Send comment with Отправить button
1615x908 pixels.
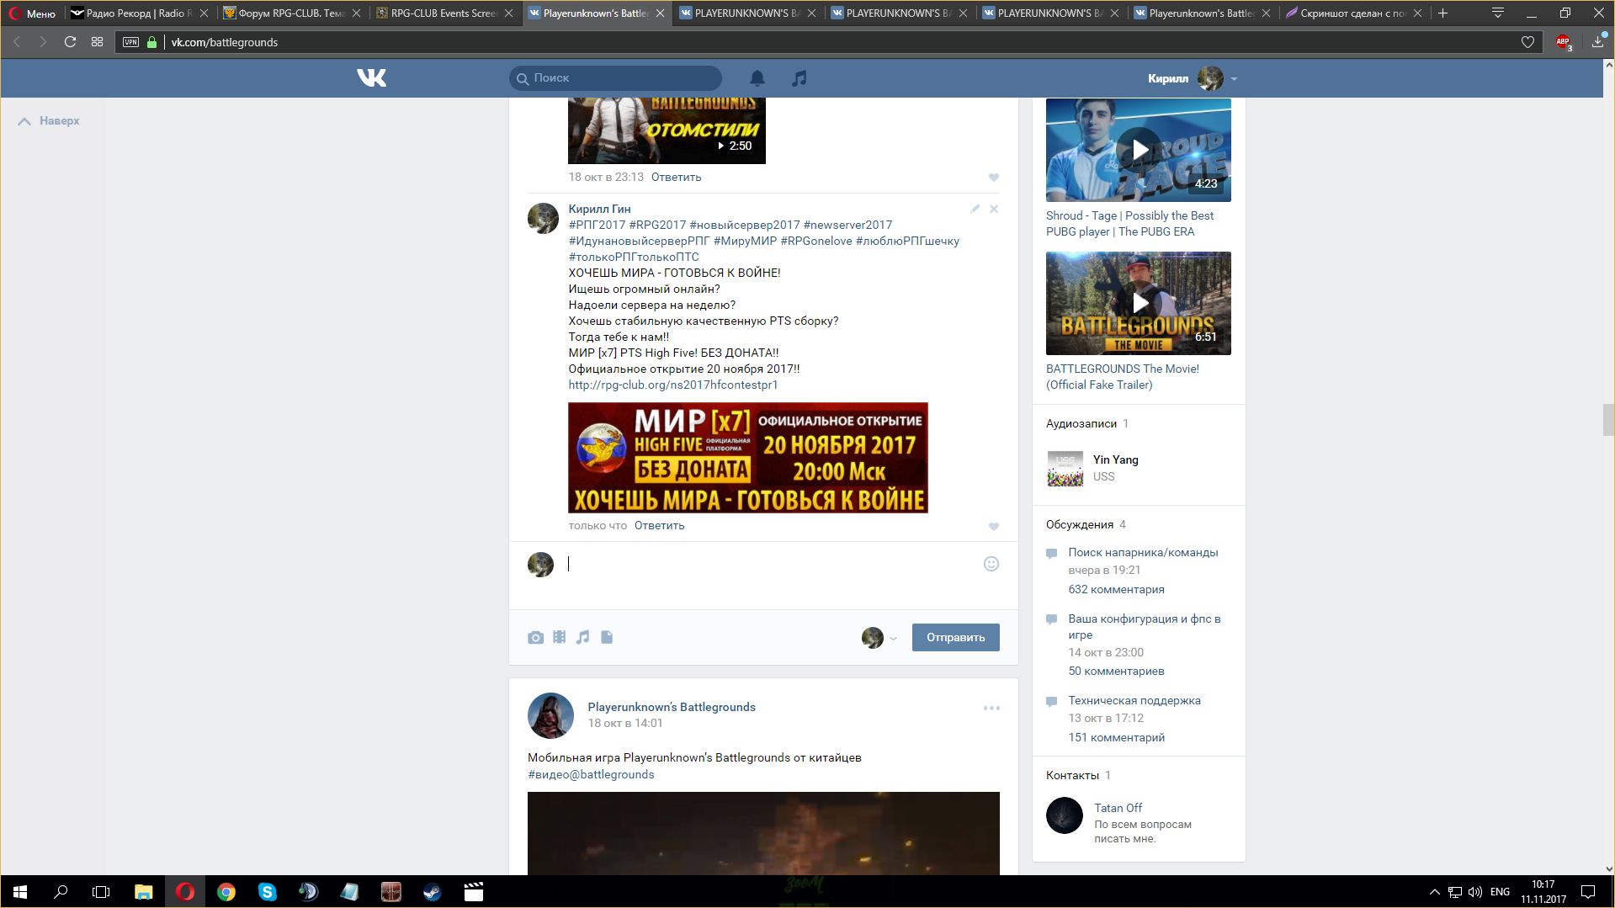coord(955,637)
